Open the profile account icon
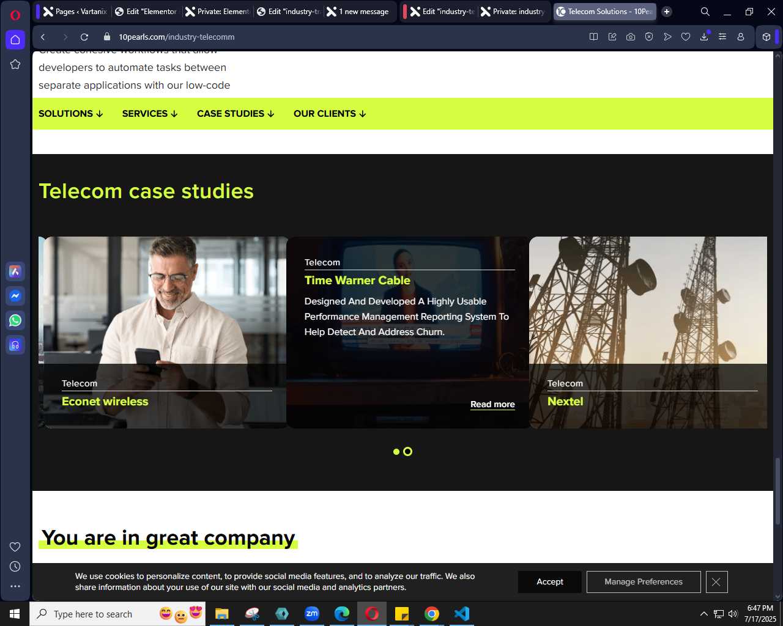The image size is (783, 626). [741, 37]
